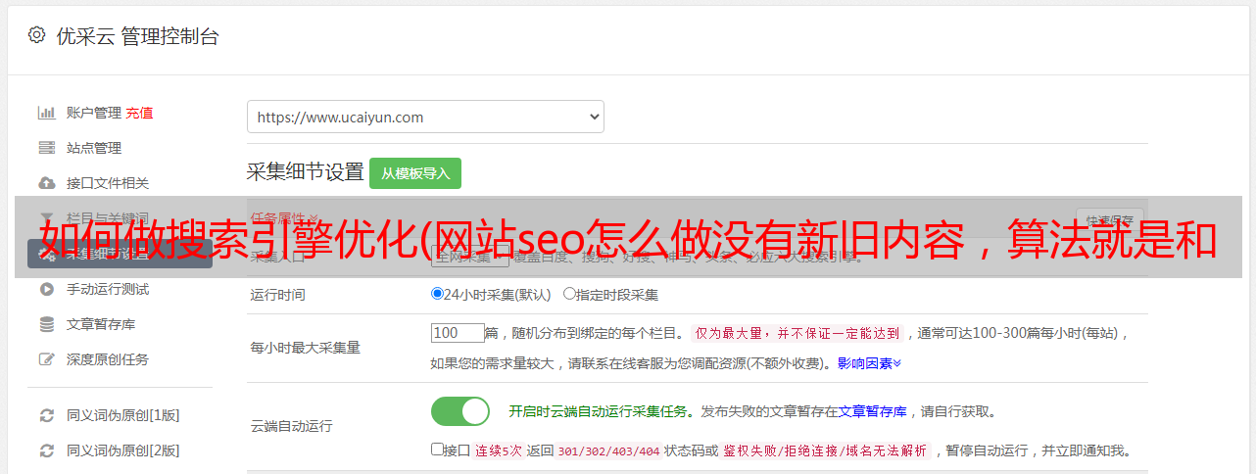
Task: Click the 采集细节设置 heading text
Action: coord(305,172)
